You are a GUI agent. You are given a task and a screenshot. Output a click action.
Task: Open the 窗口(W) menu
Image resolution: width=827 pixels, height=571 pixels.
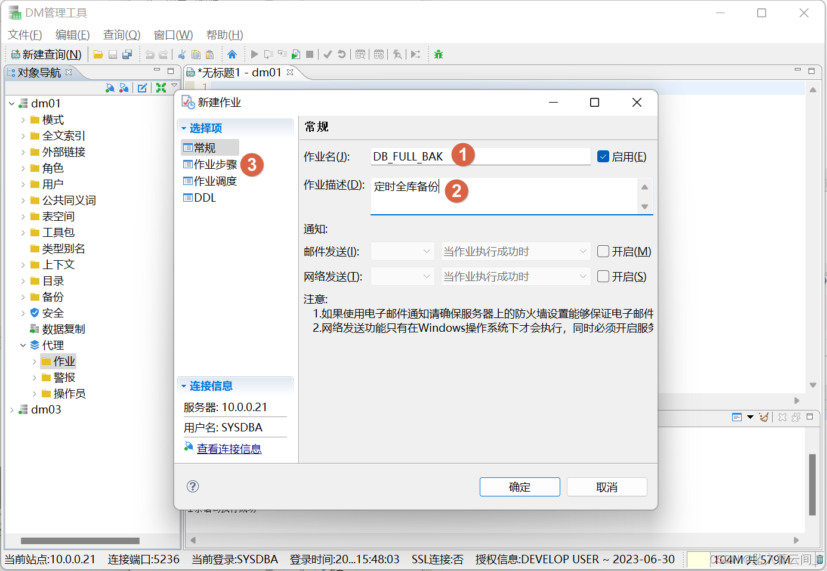pyautogui.click(x=173, y=35)
